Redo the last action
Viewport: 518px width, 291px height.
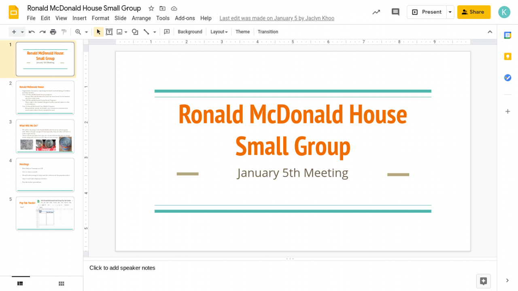tap(42, 32)
